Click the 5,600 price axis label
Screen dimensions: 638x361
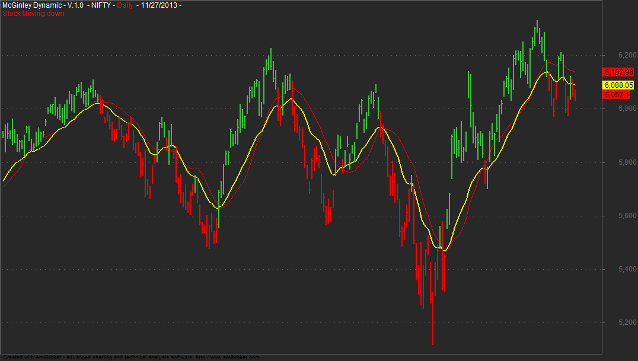[627, 215]
